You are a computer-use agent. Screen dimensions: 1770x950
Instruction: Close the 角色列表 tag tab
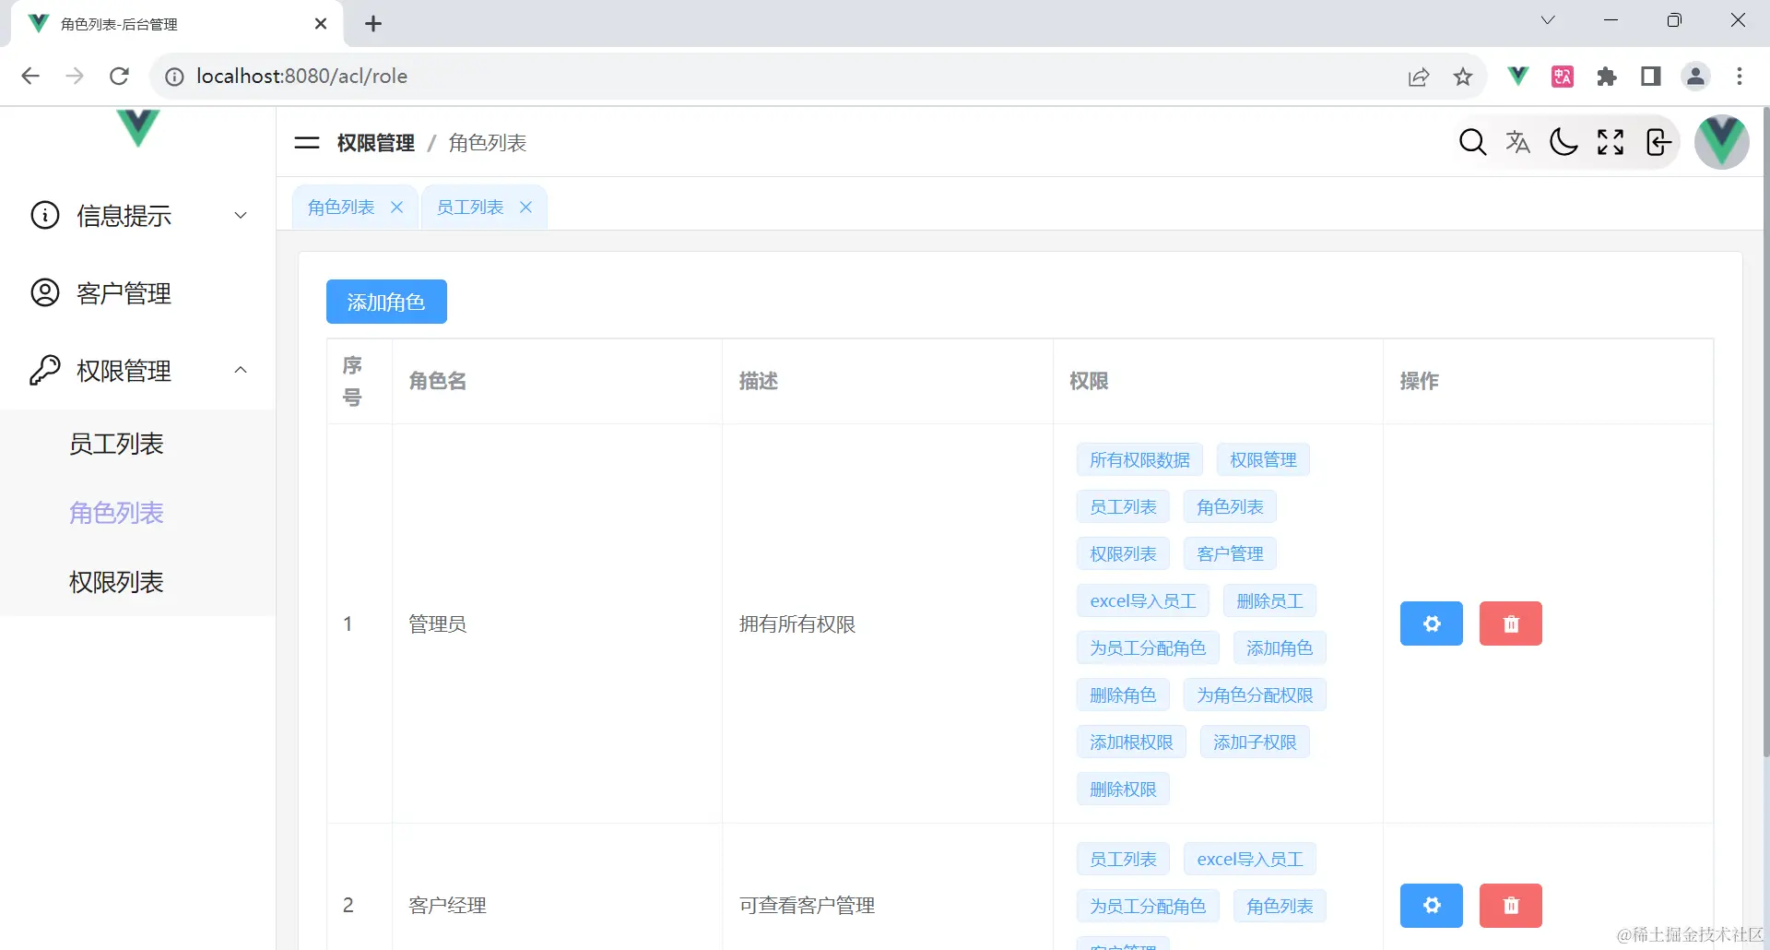[x=396, y=208]
